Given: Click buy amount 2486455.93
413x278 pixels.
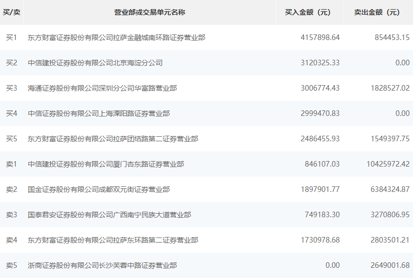Looking at the screenshot, I should point(320,138).
